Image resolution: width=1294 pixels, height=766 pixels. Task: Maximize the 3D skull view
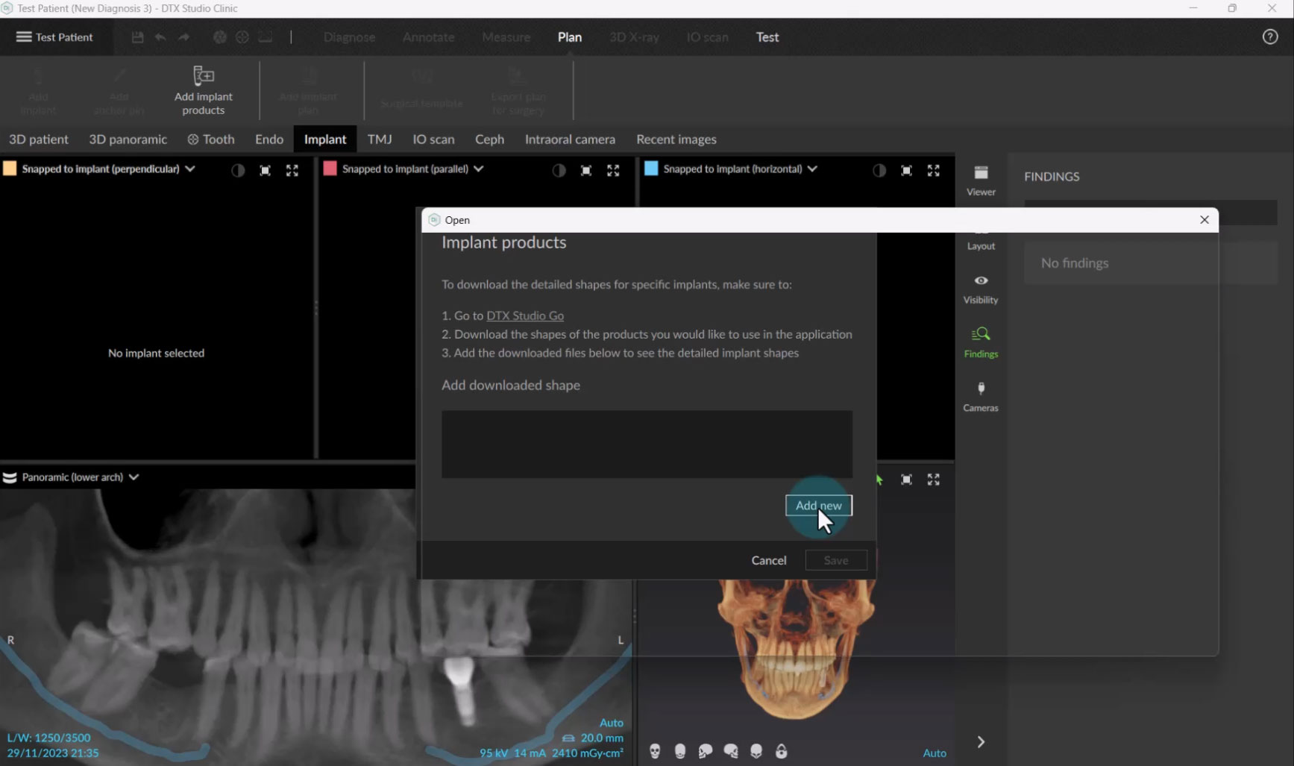(933, 480)
